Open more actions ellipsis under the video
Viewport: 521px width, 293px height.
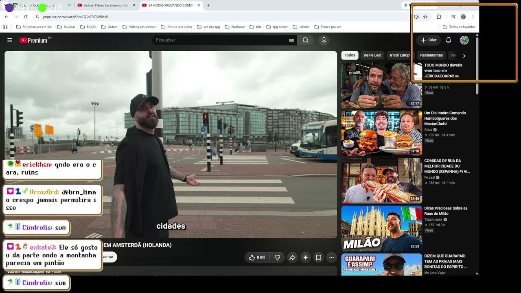click(x=332, y=257)
